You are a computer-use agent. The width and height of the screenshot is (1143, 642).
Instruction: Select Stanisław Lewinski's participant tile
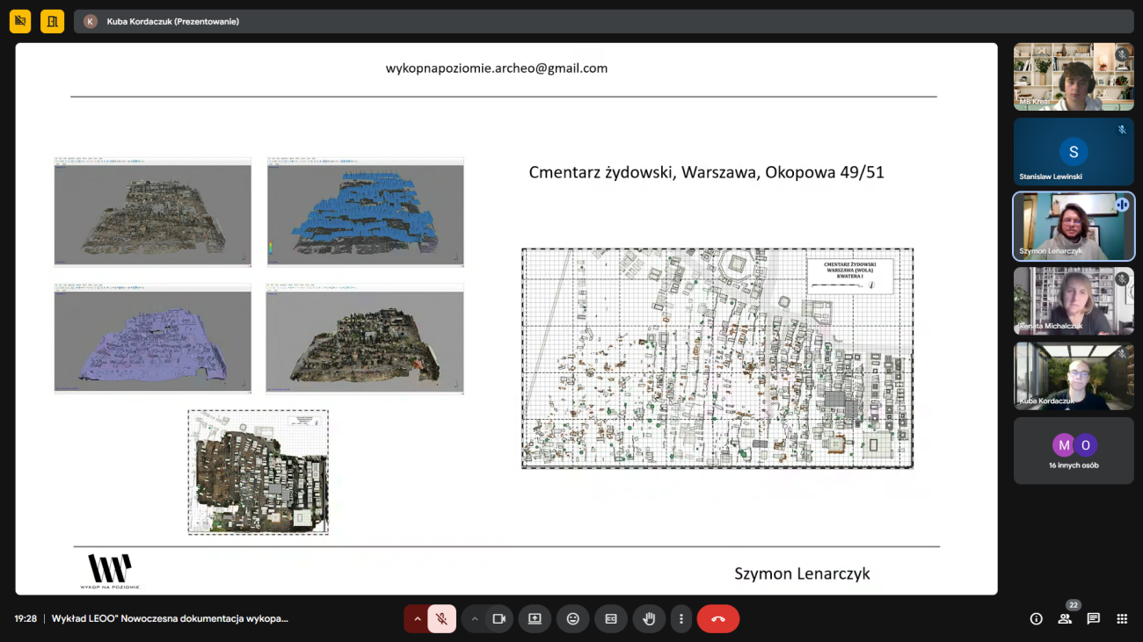tap(1074, 152)
